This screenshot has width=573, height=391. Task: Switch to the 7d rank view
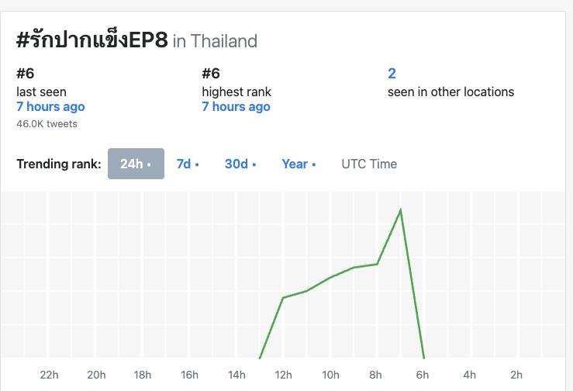(x=188, y=164)
